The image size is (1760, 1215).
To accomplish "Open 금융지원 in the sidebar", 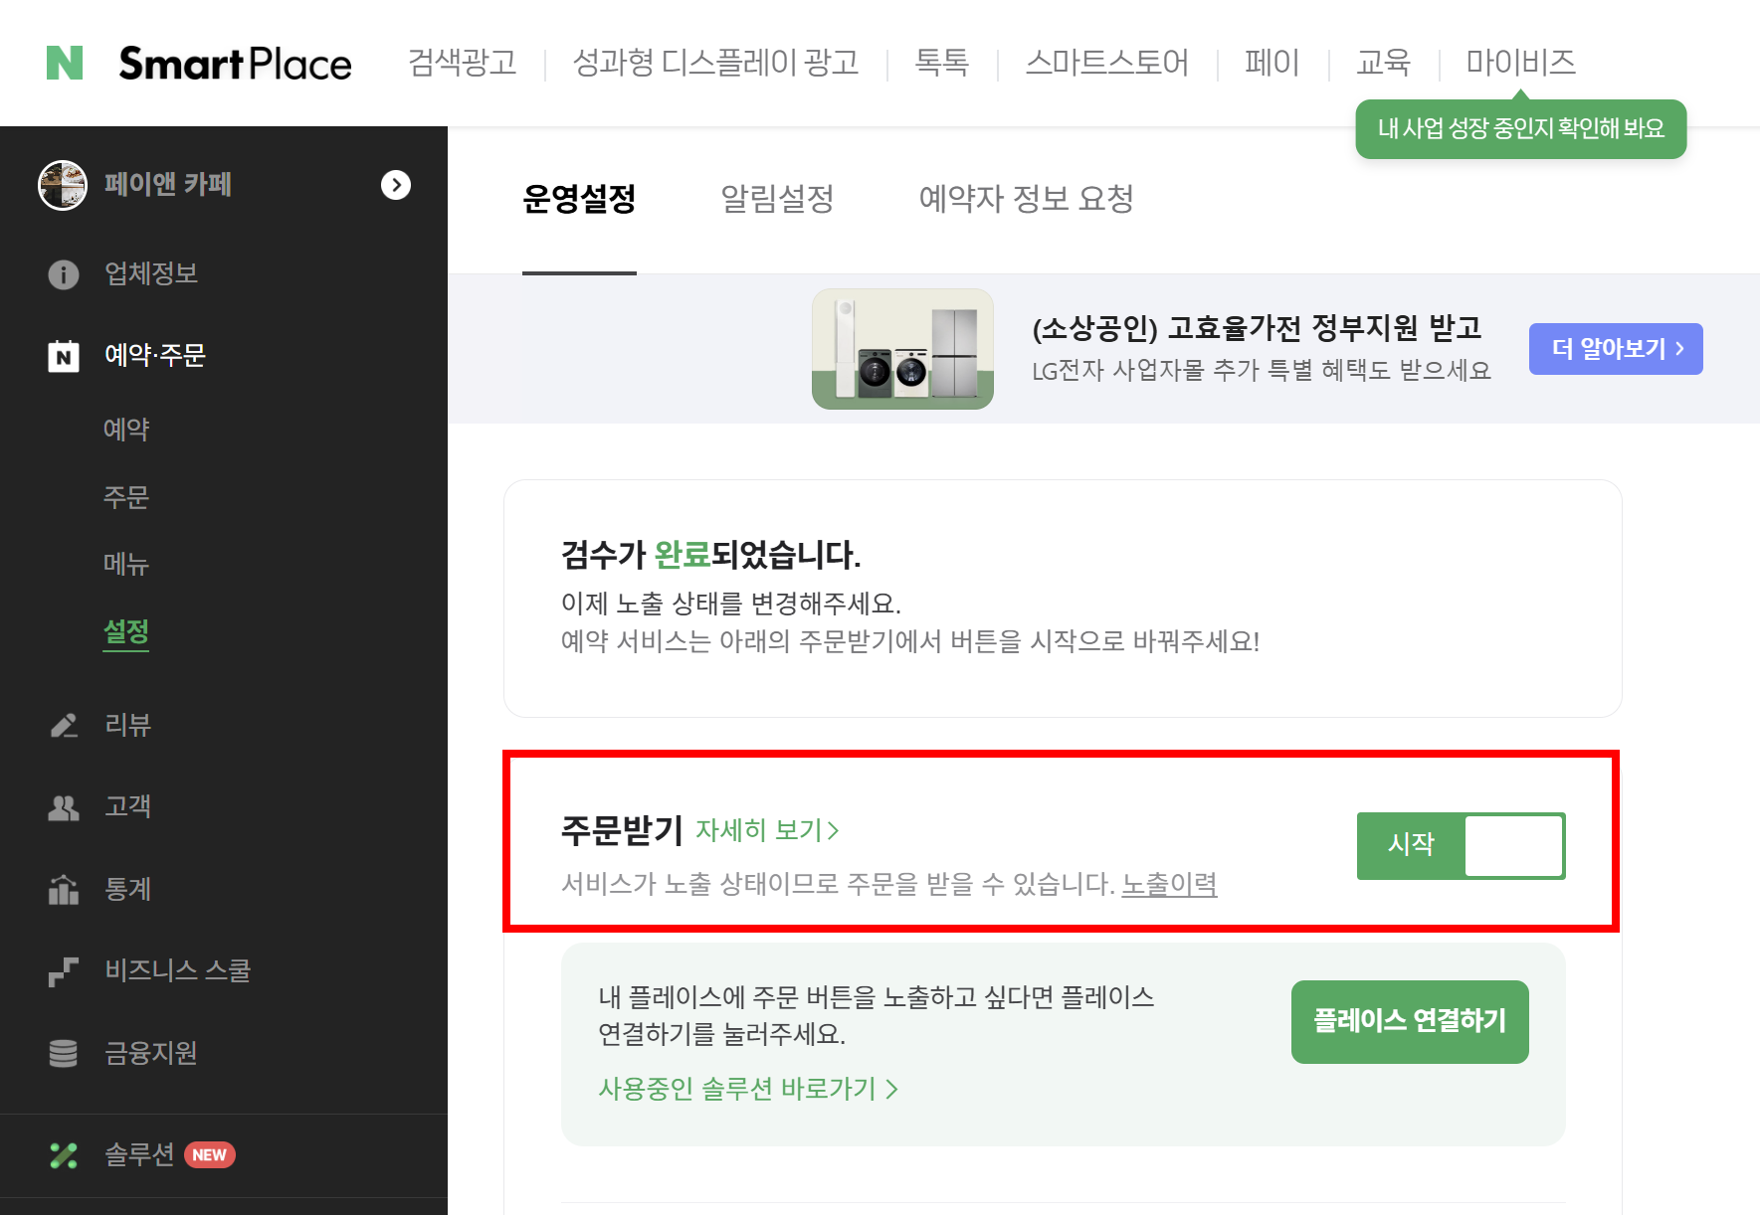I will (x=151, y=1053).
